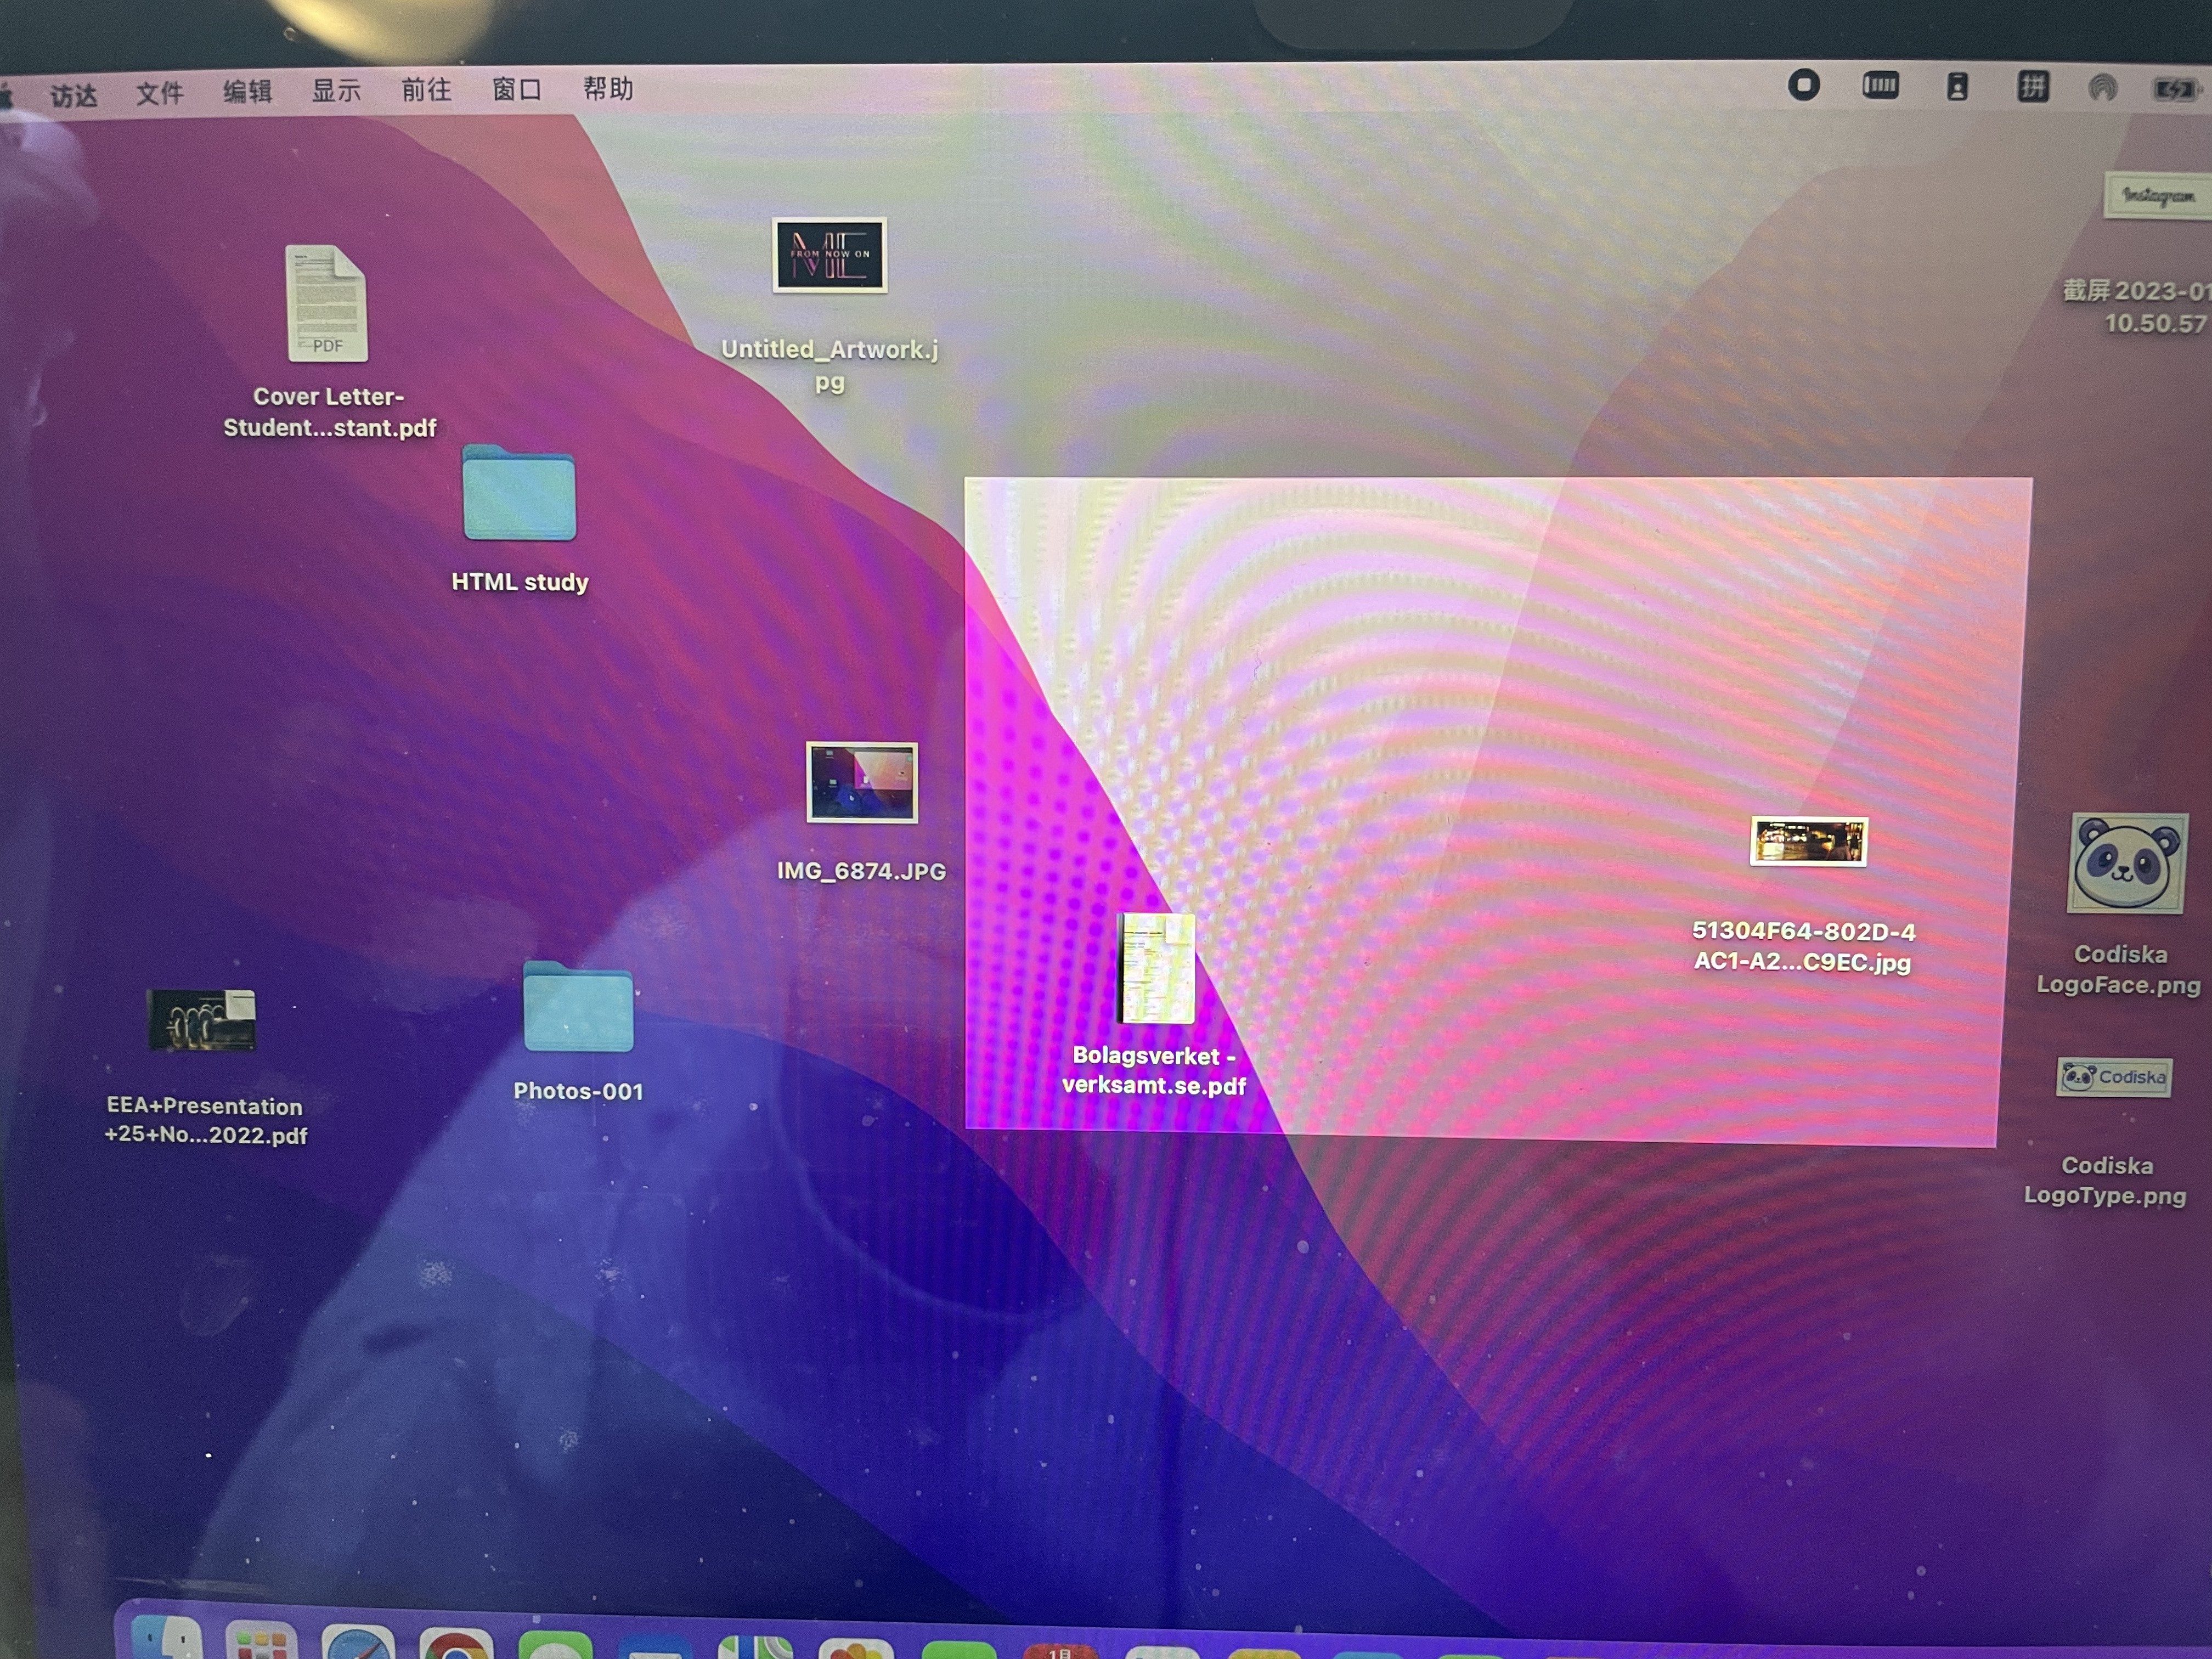The image size is (2212, 1659).
Task: Open the 显示 menu
Action: (x=336, y=92)
